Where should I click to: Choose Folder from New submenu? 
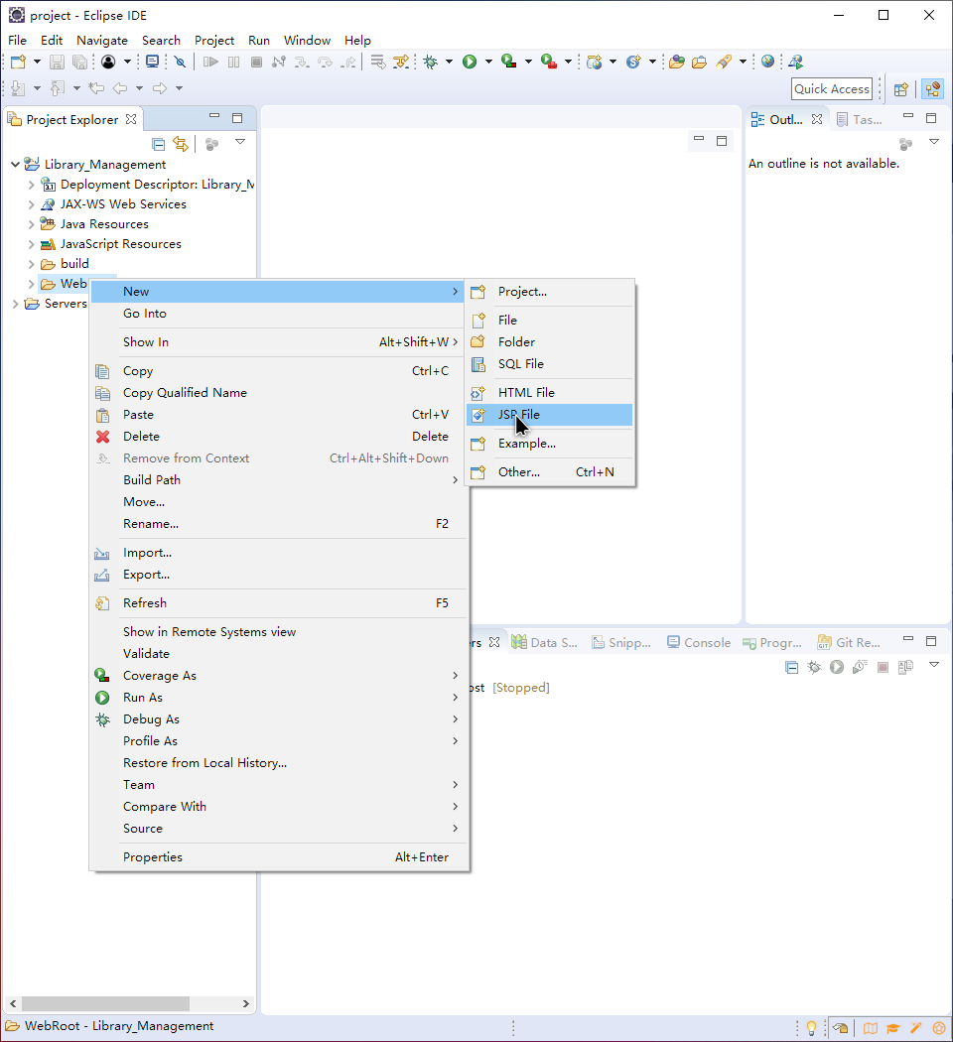[550, 342]
